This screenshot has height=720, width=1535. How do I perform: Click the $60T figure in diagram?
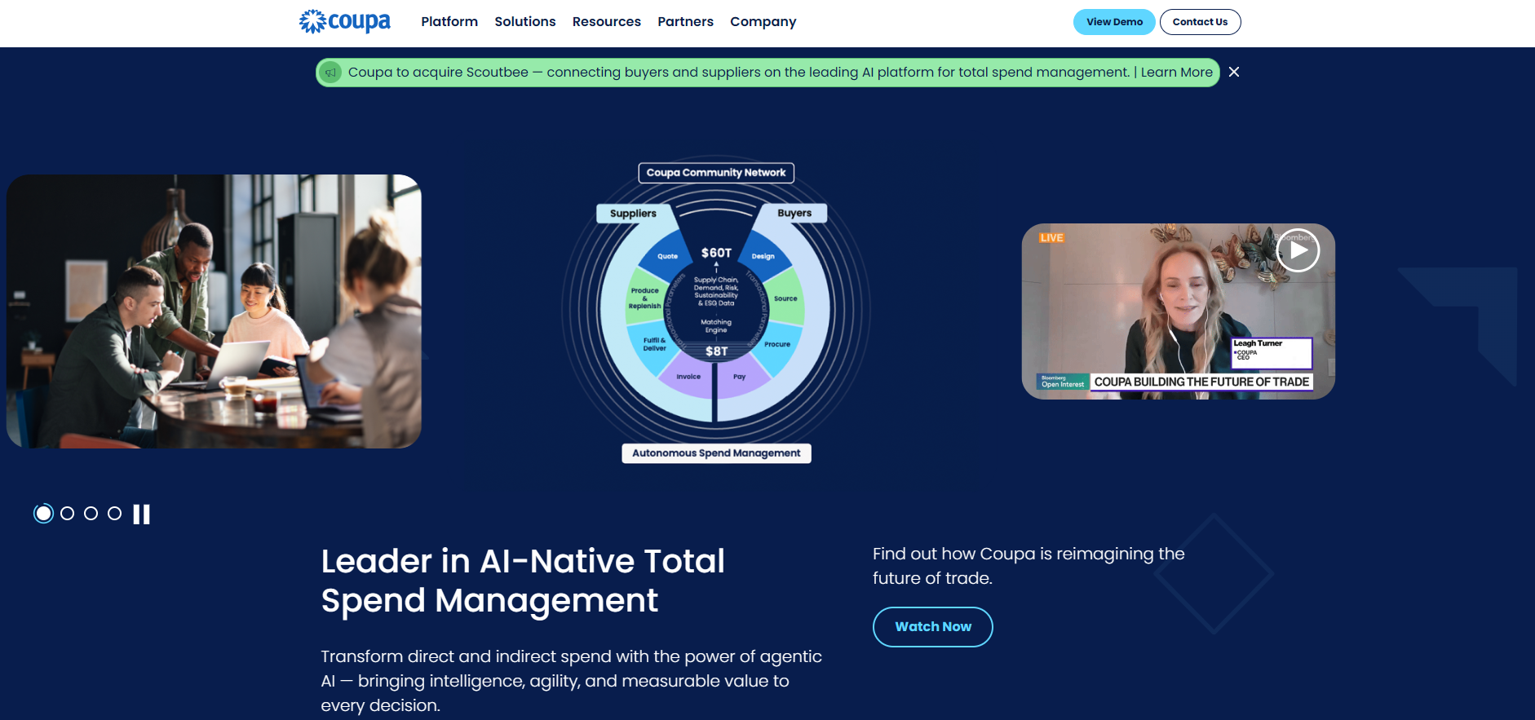[716, 253]
